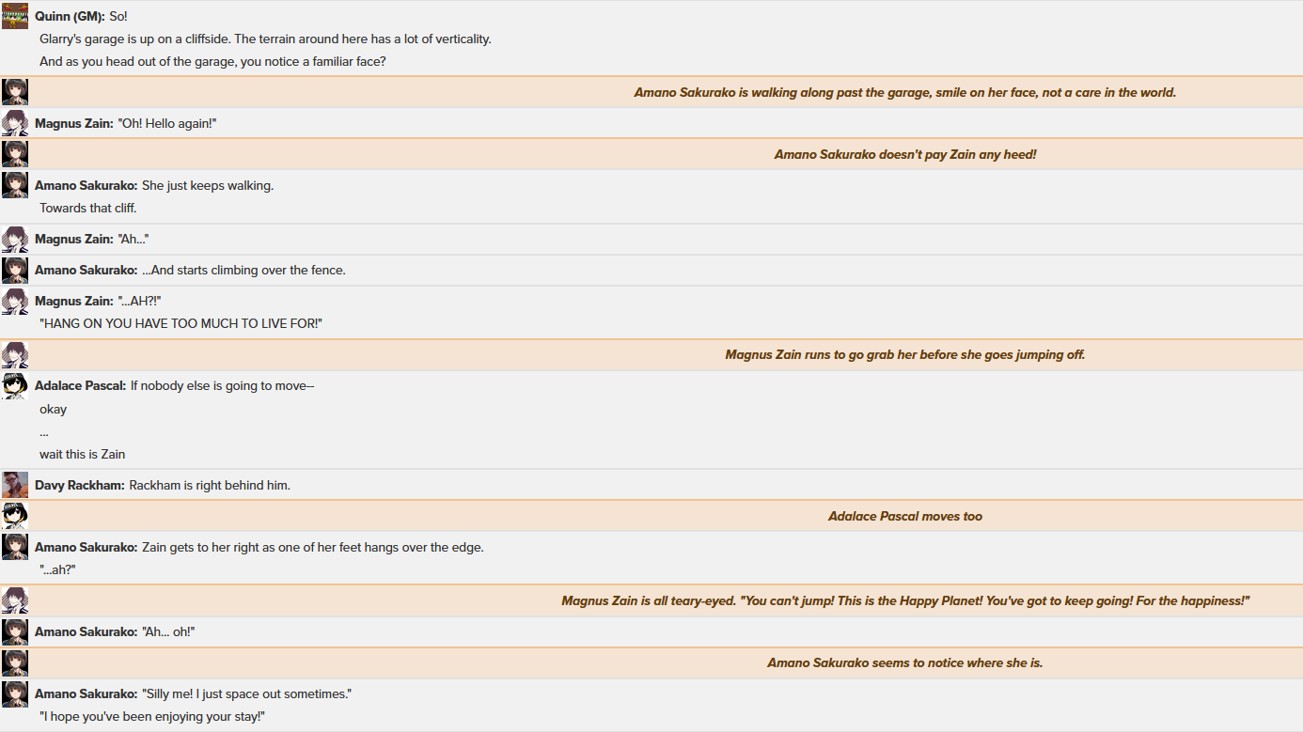The width and height of the screenshot is (1303, 732).
Task: Click 'Davy Rackham:' speaker name
Action: (x=80, y=485)
